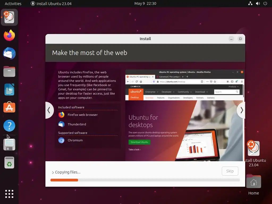Viewport: 272px width, 204px height.
Task: Open Ubuntu Software store icon
Action: (x=9, y=107)
